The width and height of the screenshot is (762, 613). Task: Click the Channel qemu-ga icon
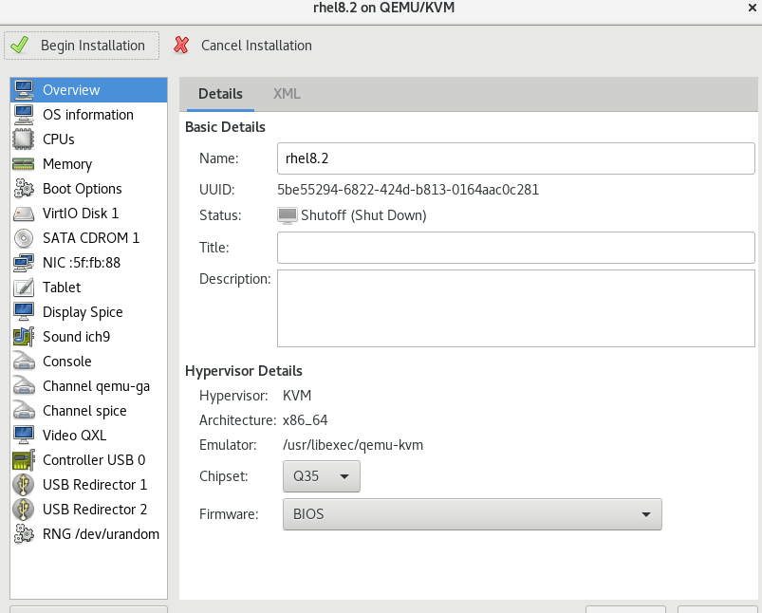24,386
